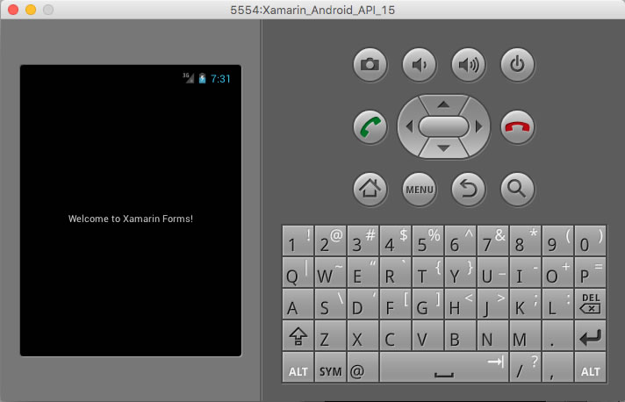Click the emulator search button
The width and height of the screenshot is (625, 402).
click(x=517, y=190)
